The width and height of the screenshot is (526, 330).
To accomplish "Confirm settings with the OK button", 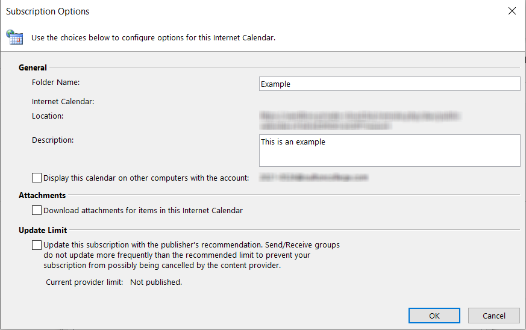I will (434, 316).
